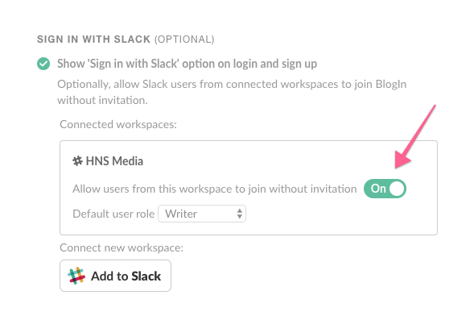474x320 pixels.
Task: Turn off the join without invitation toggle
Action: 385,189
